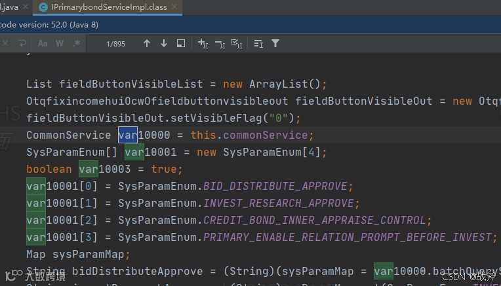Close the IPrimarybondServiceImpl.class tab
501x286 pixels.
pyautogui.click(x=174, y=7)
